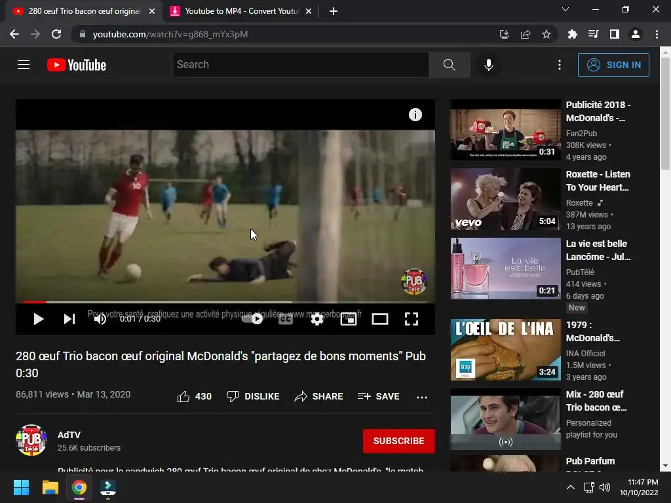The image size is (671, 503).
Task: Click the SUBSCRIBE button
Action: point(399,441)
